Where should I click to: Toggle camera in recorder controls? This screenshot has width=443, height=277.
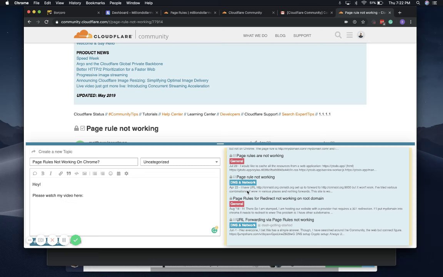click(x=41, y=240)
